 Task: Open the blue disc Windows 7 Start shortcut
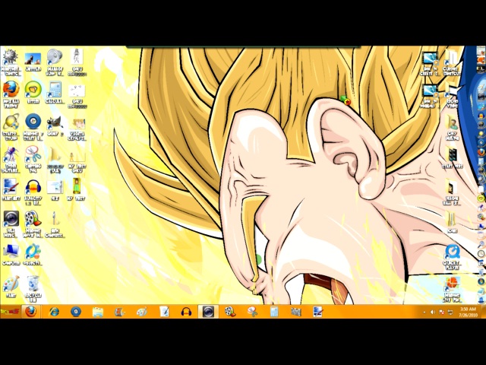(x=33, y=127)
